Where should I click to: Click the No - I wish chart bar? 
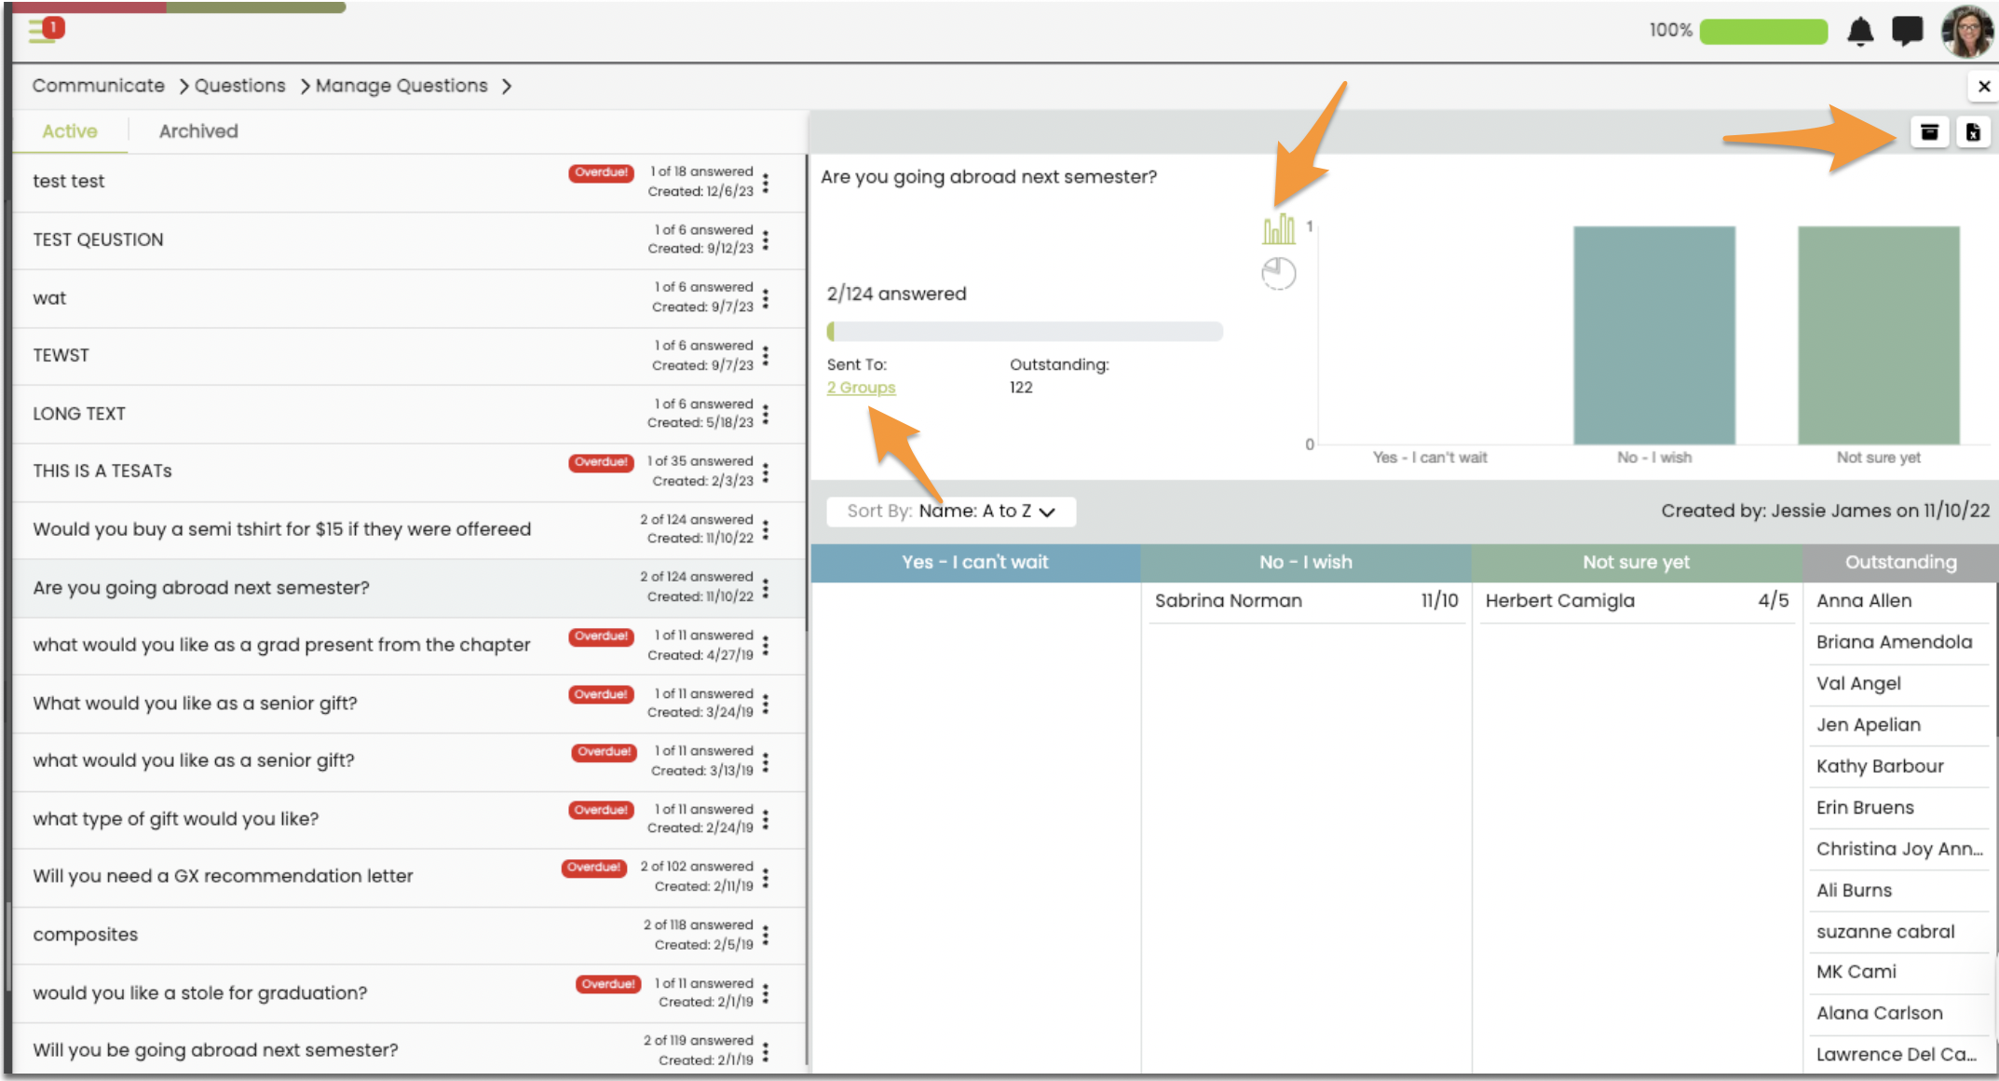(x=1653, y=335)
